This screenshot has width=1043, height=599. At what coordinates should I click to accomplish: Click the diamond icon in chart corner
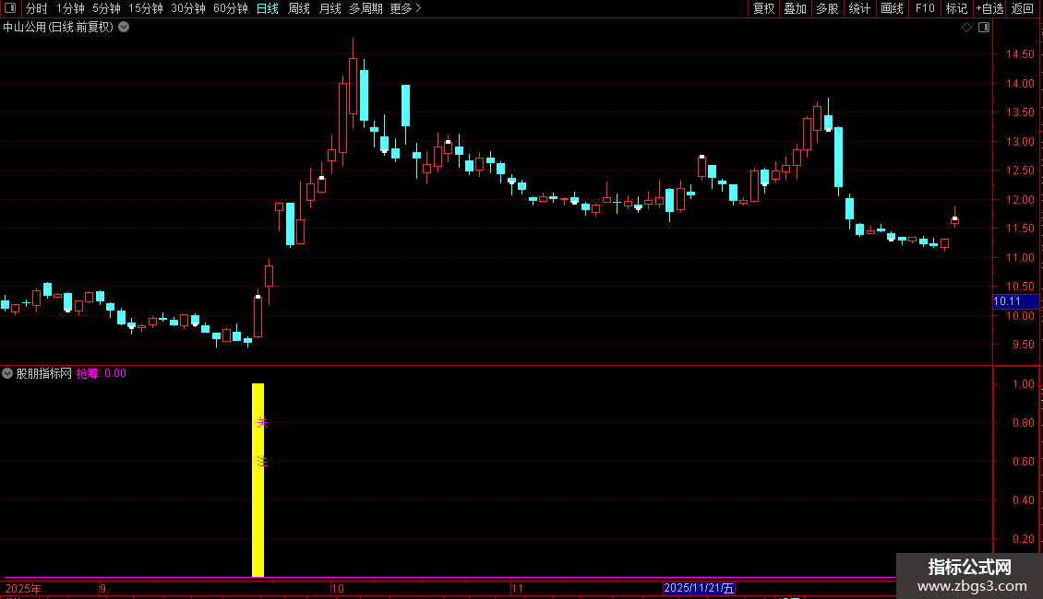[967, 28]
